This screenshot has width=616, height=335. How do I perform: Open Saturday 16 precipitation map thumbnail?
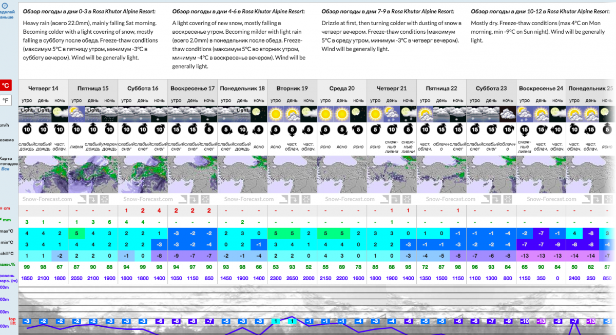(x=143, y=174)
